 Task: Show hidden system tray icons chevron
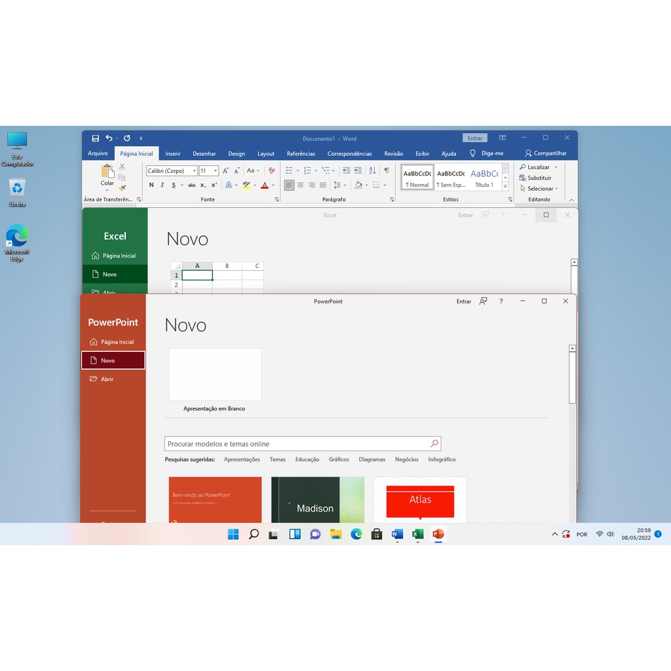554,534
